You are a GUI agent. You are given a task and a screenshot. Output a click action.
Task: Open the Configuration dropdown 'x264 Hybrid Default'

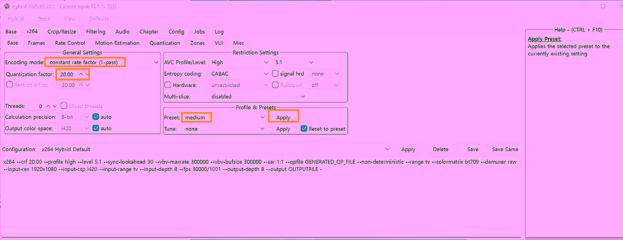click(216, 149)
